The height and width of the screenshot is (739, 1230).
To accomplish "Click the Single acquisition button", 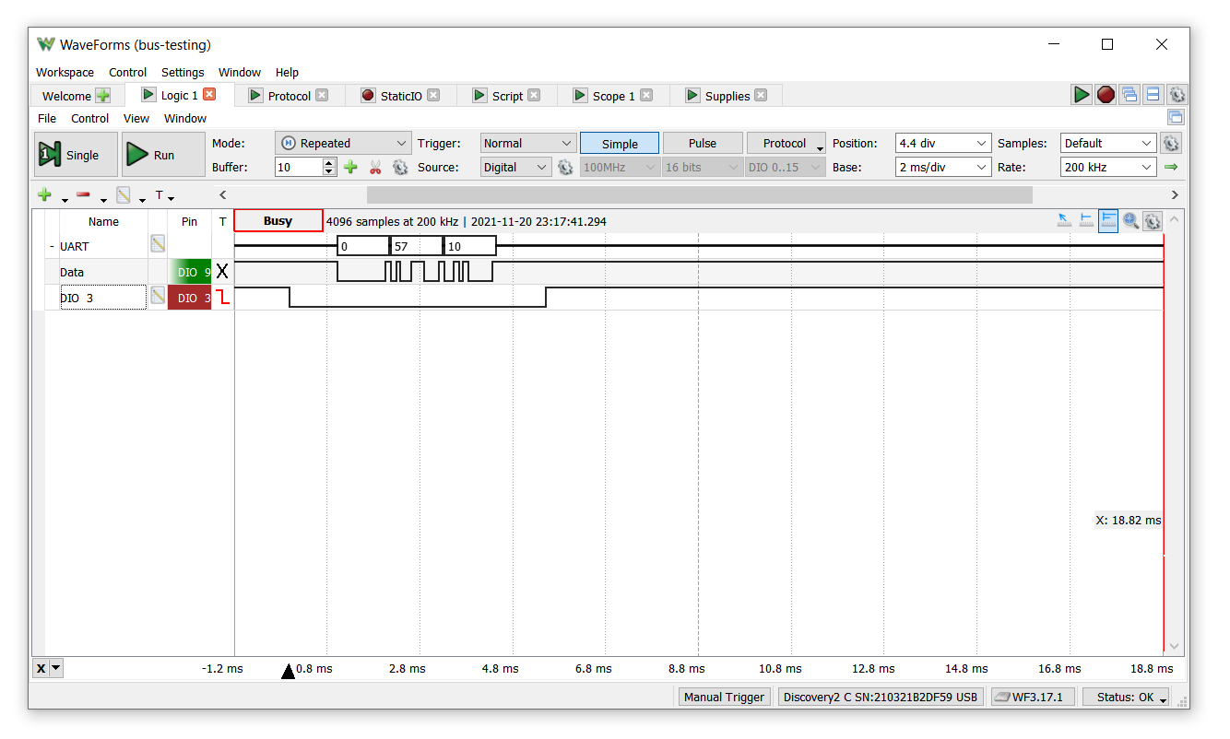I will (x=76, y=155).
